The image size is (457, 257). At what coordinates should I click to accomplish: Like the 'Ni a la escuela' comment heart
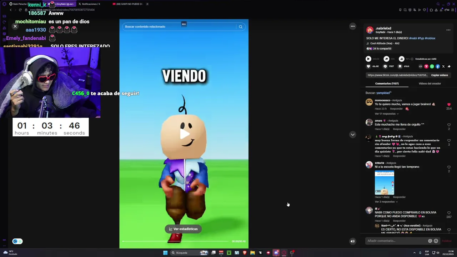coord(449,167)
